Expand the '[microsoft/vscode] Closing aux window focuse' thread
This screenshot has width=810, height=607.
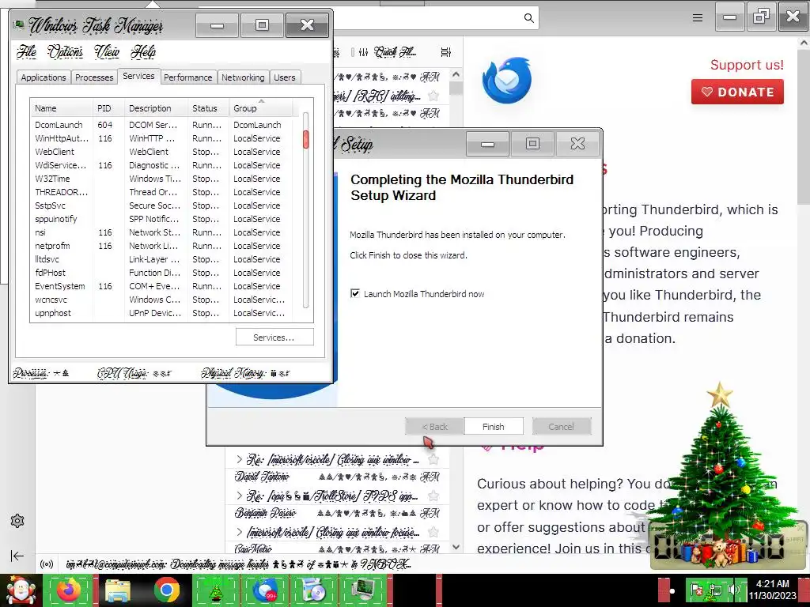[x=239, y=532]
